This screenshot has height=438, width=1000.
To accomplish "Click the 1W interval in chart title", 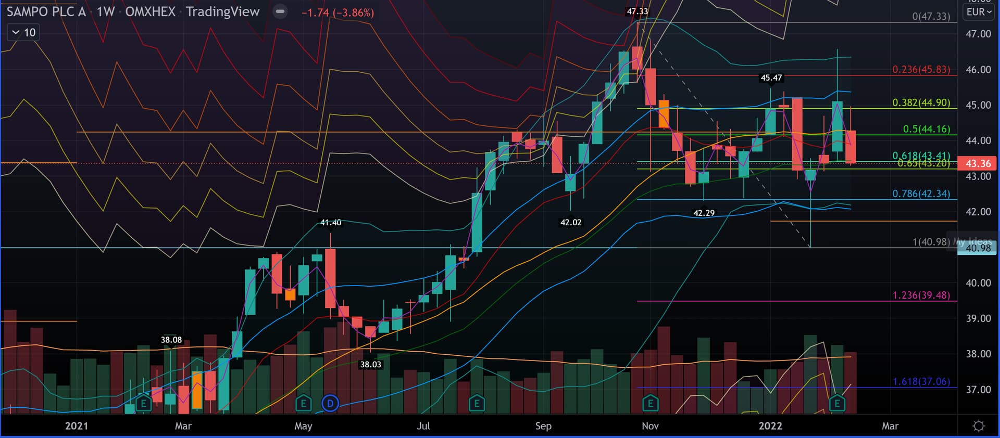I will tap(105, 11).
